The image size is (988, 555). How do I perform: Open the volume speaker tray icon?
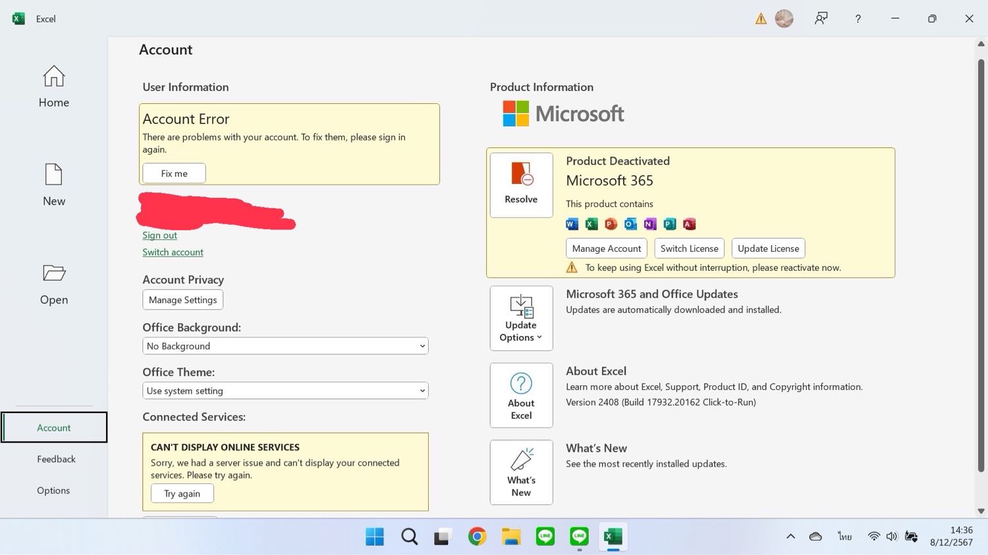892,537
